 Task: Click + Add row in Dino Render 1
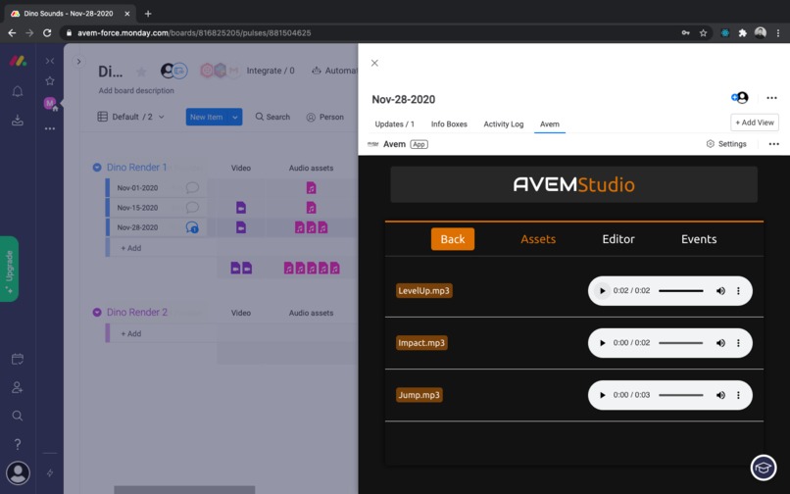coord(131,248)
